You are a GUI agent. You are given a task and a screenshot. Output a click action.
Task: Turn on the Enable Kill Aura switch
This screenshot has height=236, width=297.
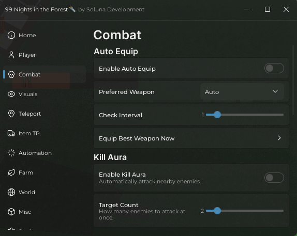pos(274,178)
